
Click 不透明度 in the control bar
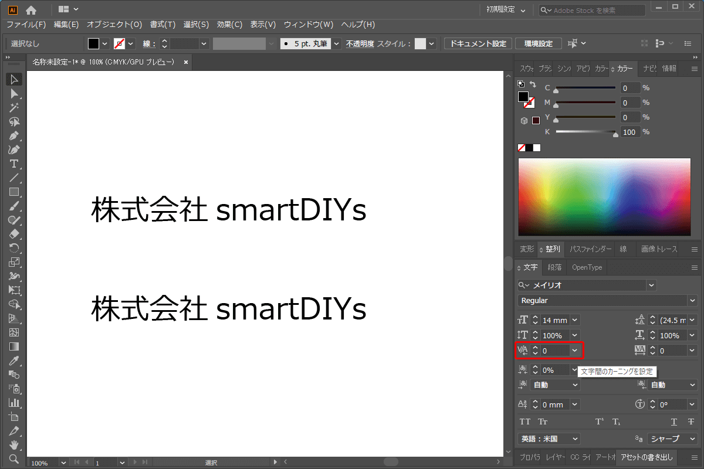point(360,44)
